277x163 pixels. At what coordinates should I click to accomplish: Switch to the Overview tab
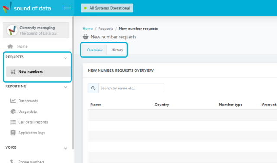[x=95, y=50]
